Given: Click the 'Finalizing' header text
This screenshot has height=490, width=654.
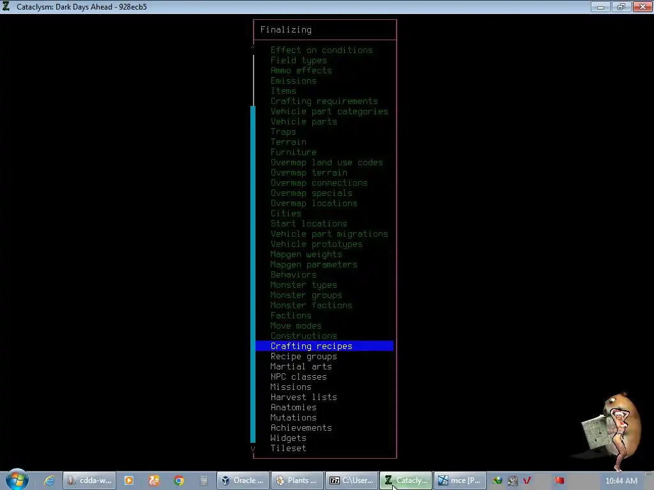Looking at the screenshot, I should [x=285, y=29].
